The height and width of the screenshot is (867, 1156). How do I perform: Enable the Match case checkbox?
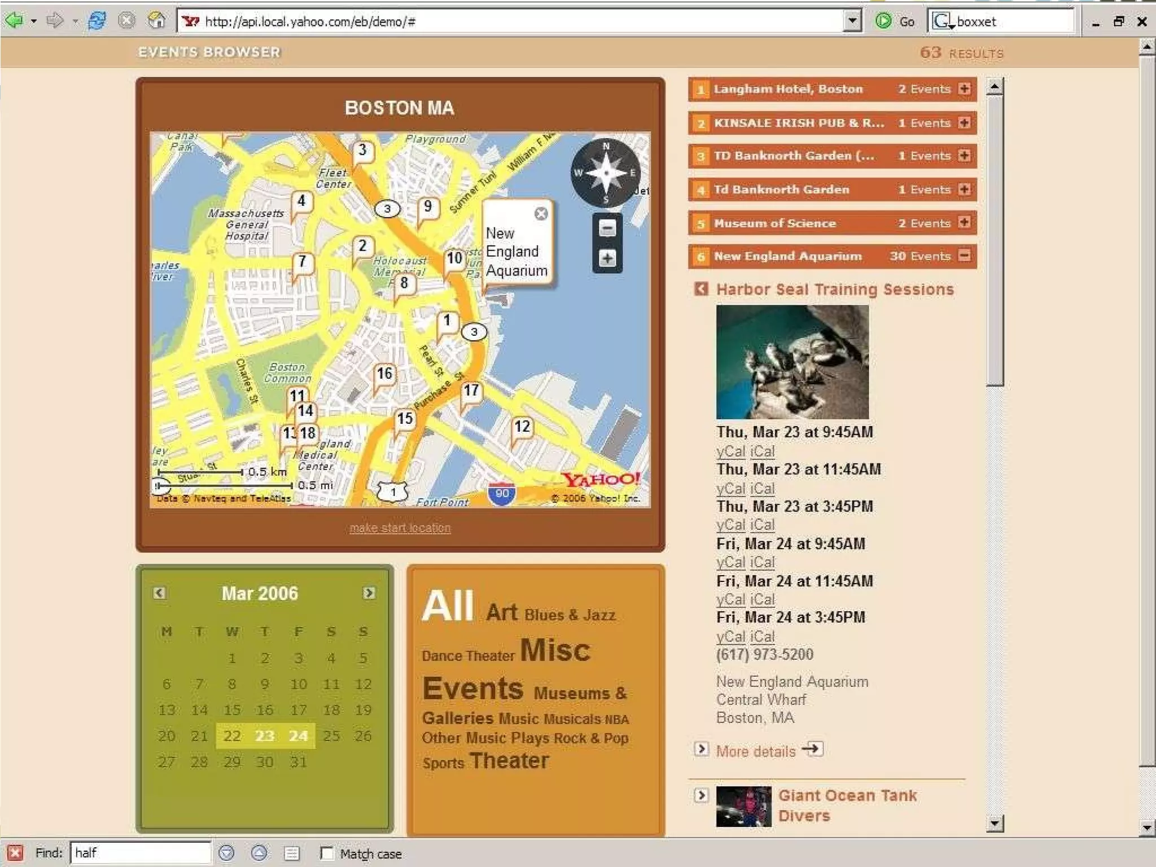tap(327, 853)
